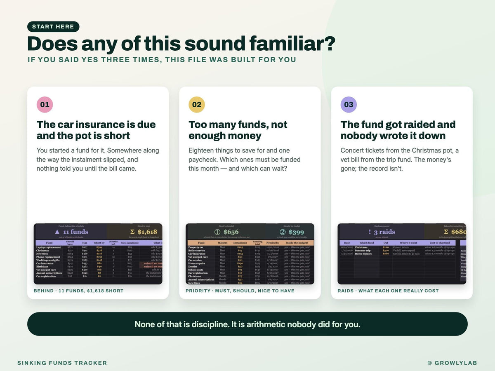Click the sigma symbol beside $1,618
495x371 pixels.
[x=132, y=232]
